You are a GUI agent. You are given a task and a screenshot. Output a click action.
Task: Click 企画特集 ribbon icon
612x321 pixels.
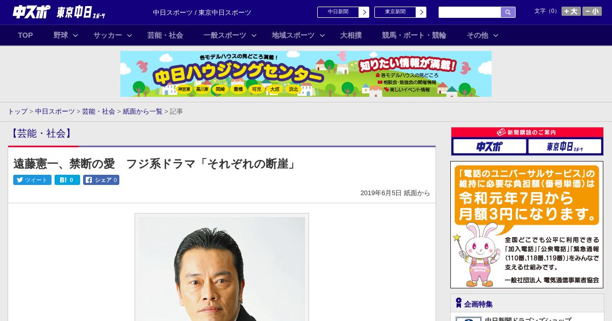[458, 303]
